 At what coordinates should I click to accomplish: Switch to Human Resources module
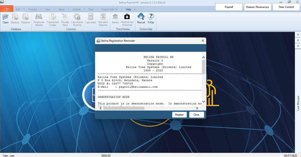(257, 7)
